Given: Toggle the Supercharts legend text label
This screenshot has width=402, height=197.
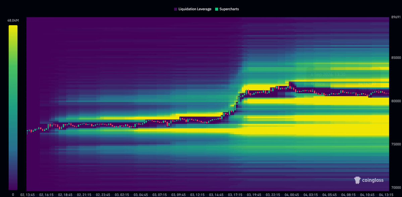Looking at the screenshot, I should click(x=229, y=9).
